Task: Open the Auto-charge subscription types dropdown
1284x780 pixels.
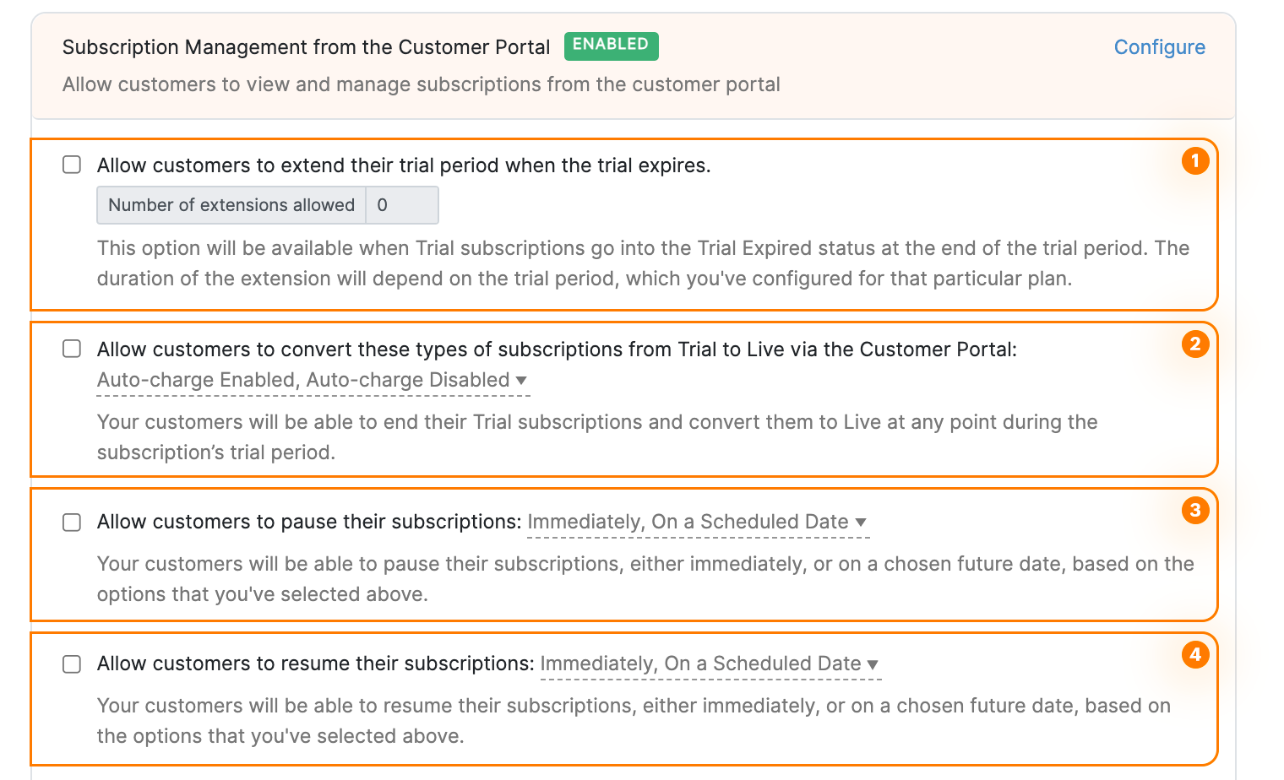Action: 313,380
